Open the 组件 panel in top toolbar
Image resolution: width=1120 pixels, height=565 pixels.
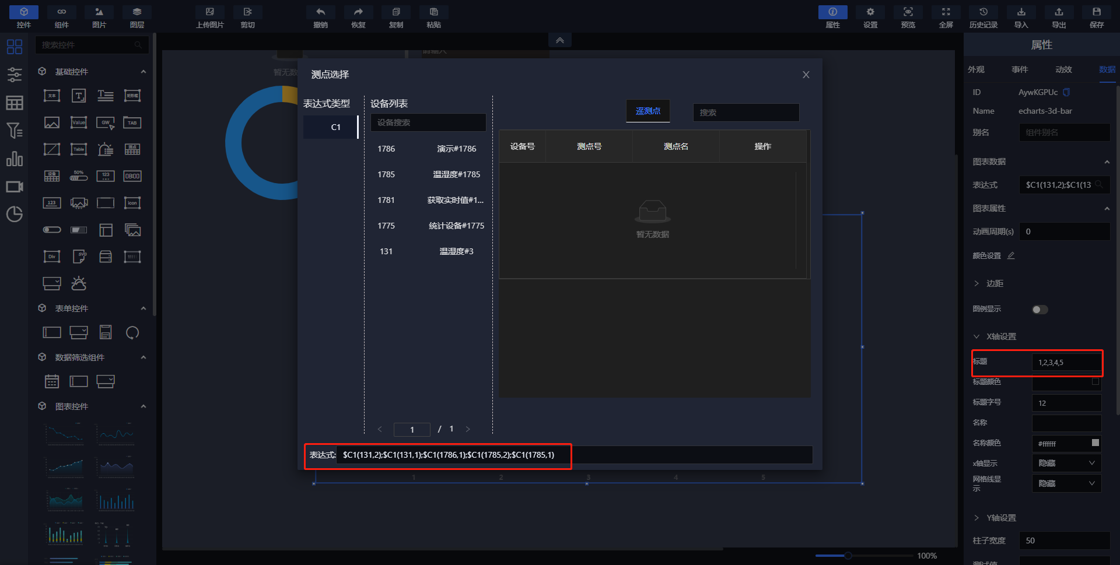(61, 17)
